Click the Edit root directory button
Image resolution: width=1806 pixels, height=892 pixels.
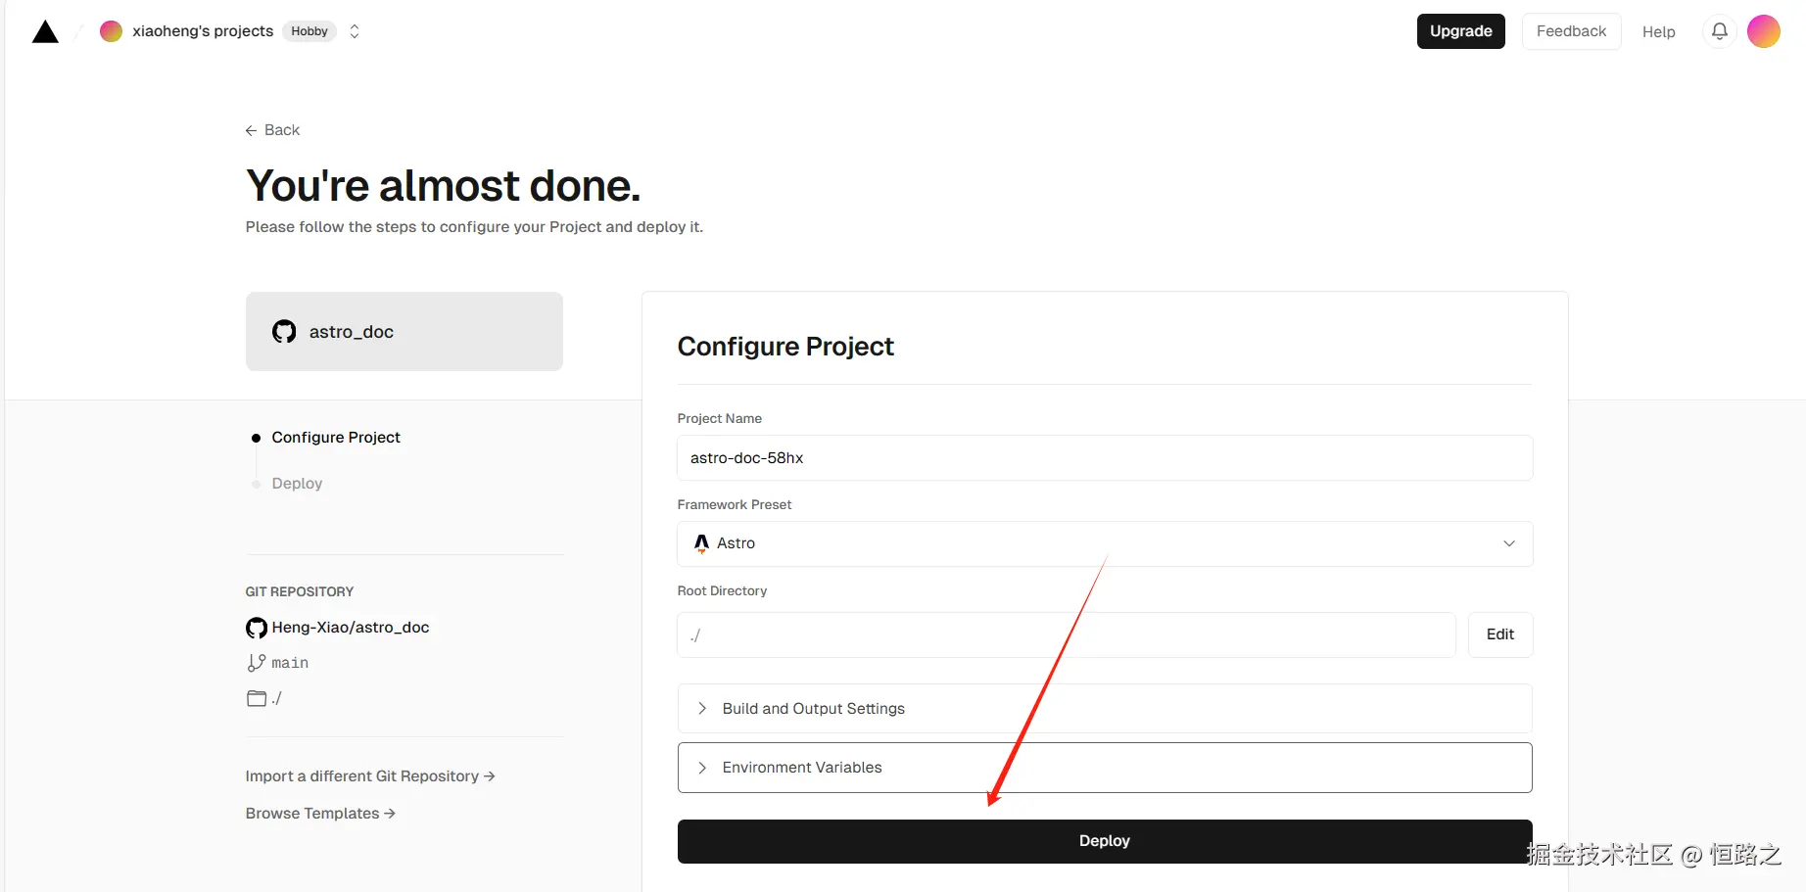(x=1499, y=634)
